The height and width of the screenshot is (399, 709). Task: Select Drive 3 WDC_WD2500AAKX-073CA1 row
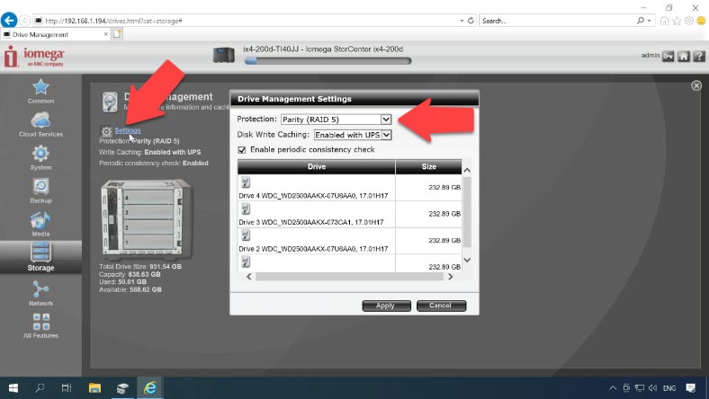pos(311,222)
